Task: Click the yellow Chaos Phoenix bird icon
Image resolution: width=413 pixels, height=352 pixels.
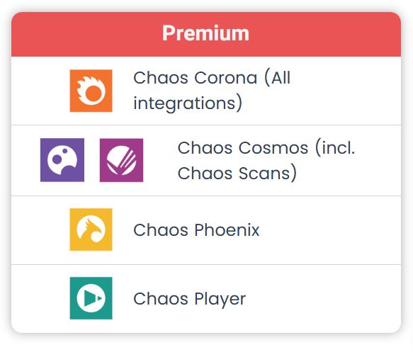Action: click(91, 229)
